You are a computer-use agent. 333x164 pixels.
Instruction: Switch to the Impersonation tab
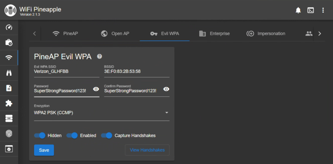266,34
